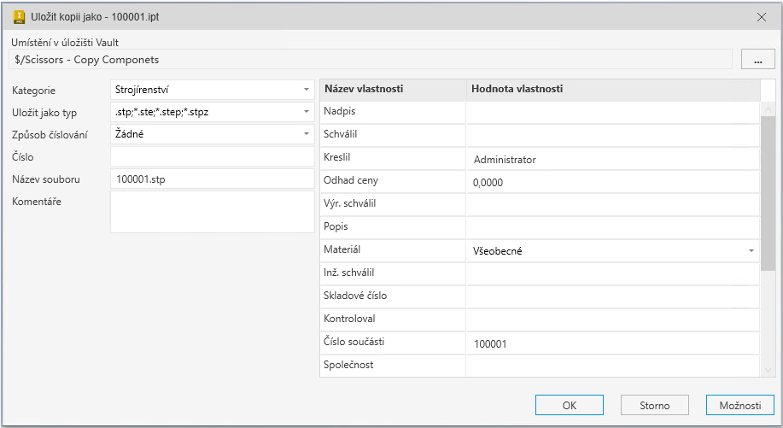Expand the Kategorie dropdown
The height and width of the screenshot is (428, 783).
(306, 90)
